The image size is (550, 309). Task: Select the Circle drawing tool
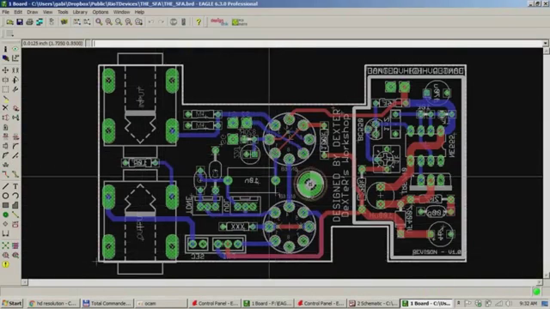pos(6,196)
